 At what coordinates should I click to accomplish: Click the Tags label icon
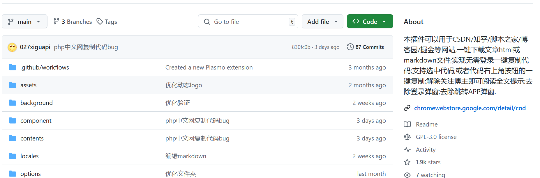[x=100, y=22]
